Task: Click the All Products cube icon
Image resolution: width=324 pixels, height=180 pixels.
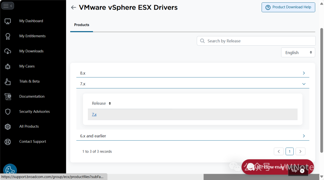Action: click(x=7, y=127)
